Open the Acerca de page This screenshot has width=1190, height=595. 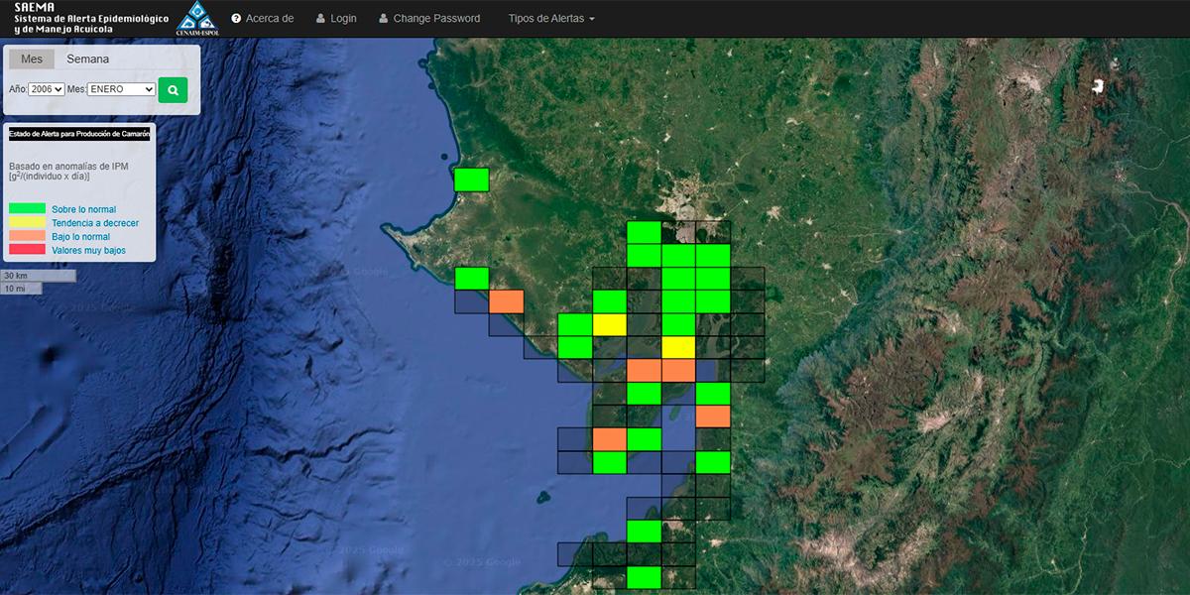269,19
